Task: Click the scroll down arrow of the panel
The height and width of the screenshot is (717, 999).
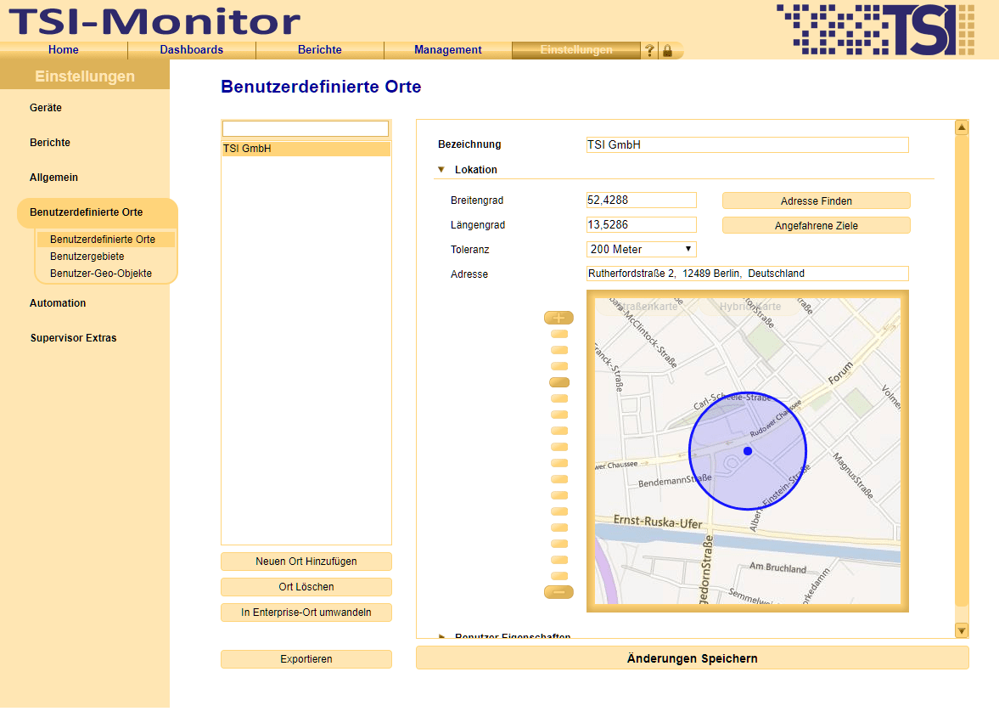Action: [962, 630]
